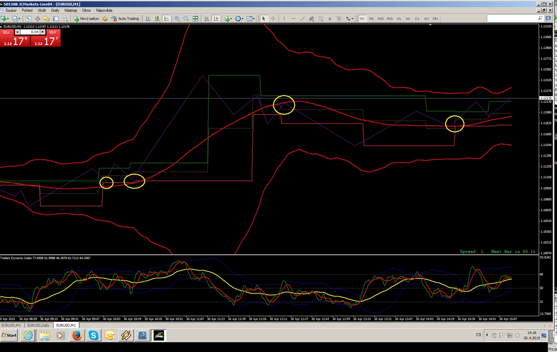
Task: Switch timeframe to M30
Action: pyautogui.click(x=390, y=19)
